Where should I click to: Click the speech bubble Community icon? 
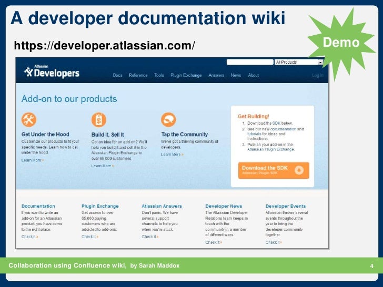pos(168,120)
